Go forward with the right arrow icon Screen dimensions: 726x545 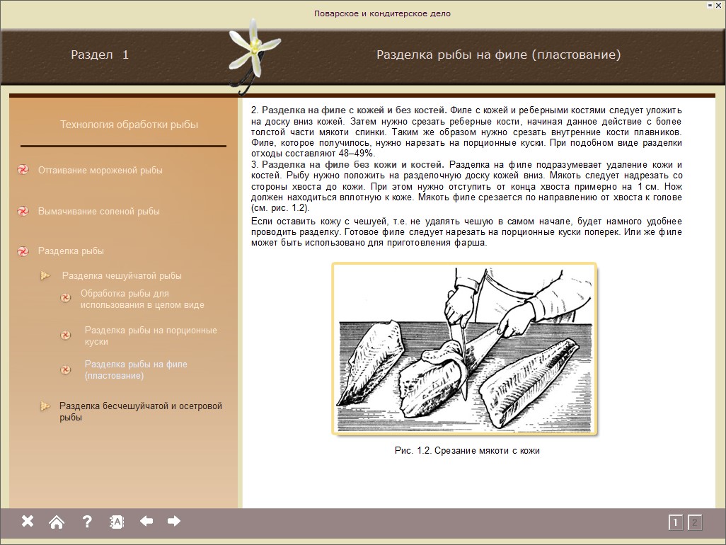pos(174,522)
